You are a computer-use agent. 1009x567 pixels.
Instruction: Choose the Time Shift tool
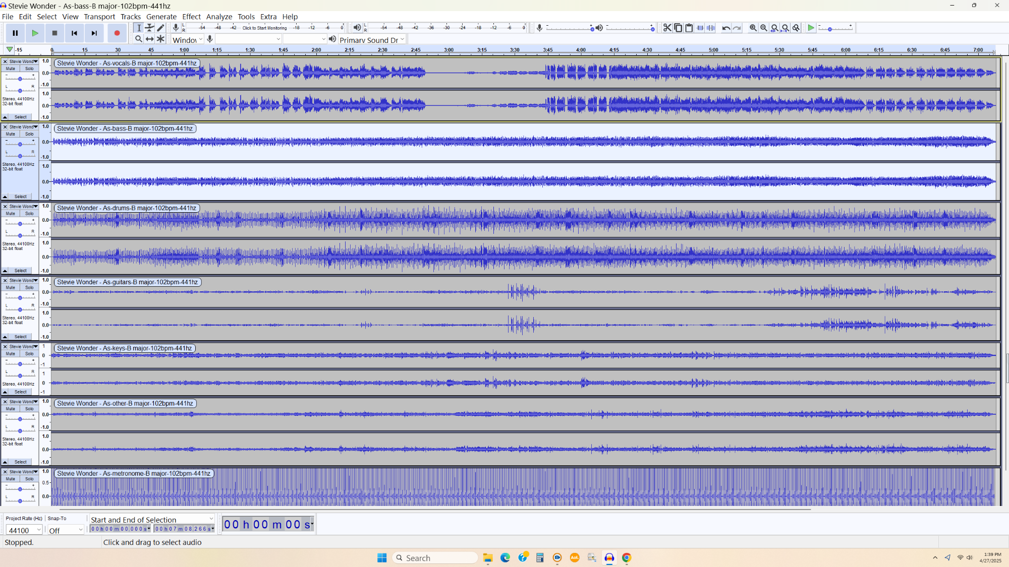pyautogui.click(x=150, y=39)
